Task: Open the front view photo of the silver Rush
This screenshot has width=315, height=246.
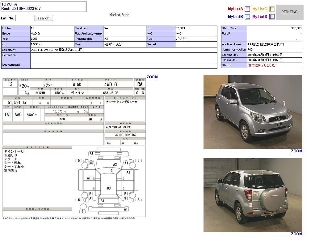Action: pos(253,112)
